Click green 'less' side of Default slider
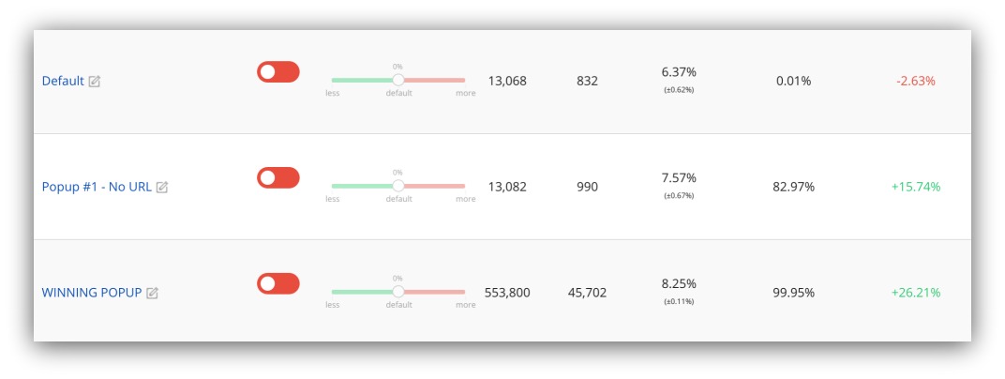Screen dimensions: 1005x379 tap(362, 80)
